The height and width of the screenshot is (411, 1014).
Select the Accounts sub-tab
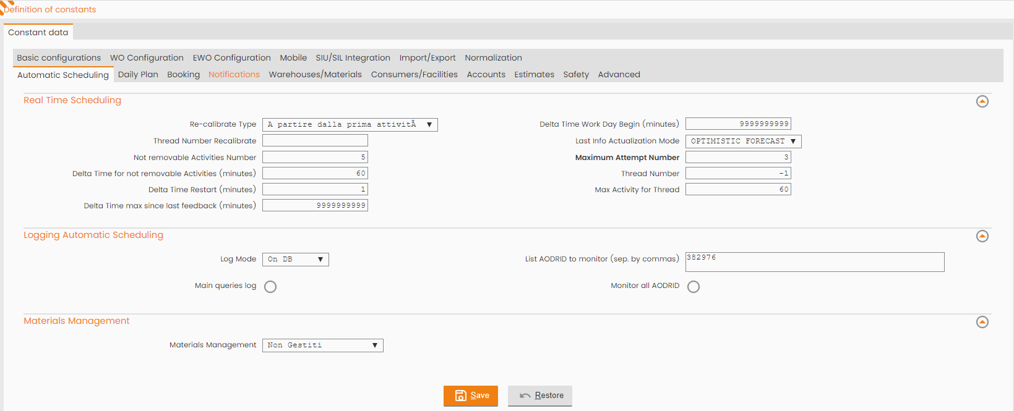click(x=486, y=74)
